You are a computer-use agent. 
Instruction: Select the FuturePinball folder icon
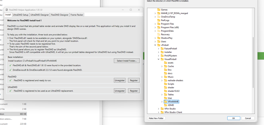[162, 48]
